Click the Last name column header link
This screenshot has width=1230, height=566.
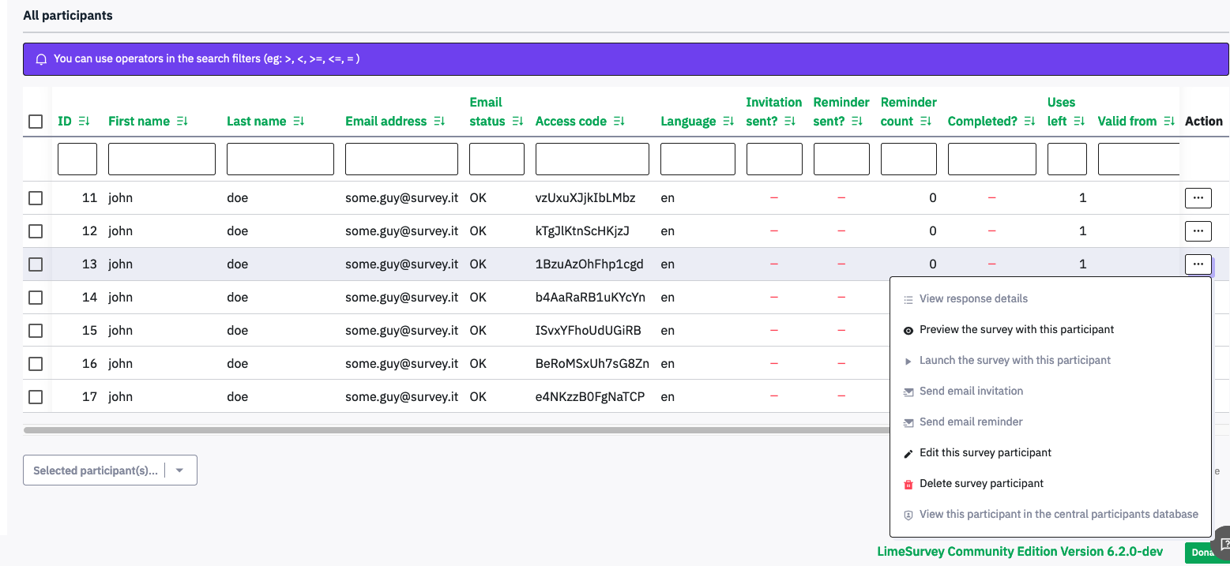click(x=256, y=122)
